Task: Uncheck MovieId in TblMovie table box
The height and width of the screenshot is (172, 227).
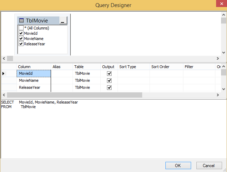Action: [21, 33]
